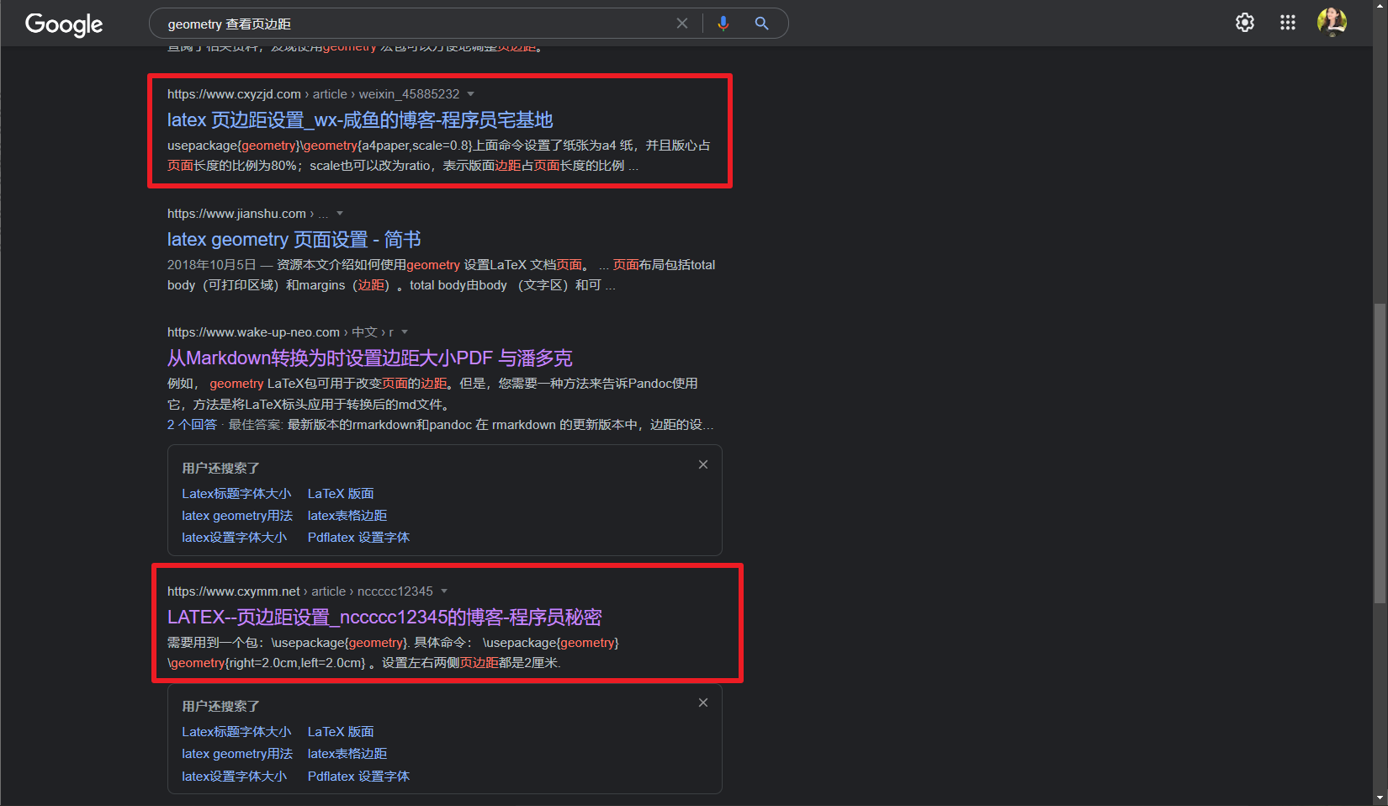The height and width of the screenshot is (806, 1388).
Task: Expand the options arrow beside jianshu.com URL
Action: point(340,214)
